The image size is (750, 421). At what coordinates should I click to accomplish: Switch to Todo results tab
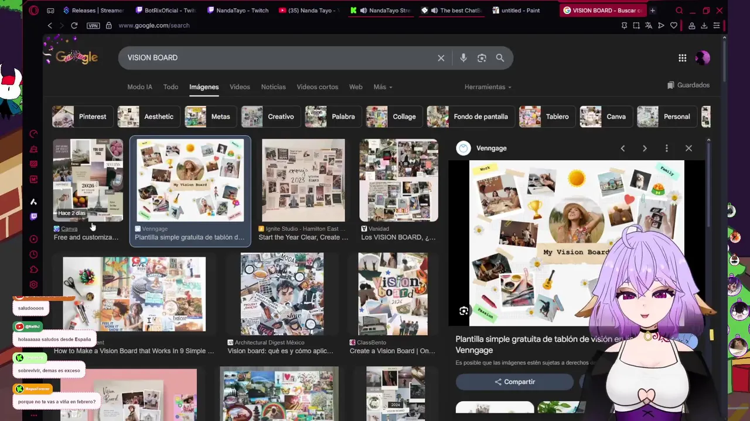tap(171, 87)
